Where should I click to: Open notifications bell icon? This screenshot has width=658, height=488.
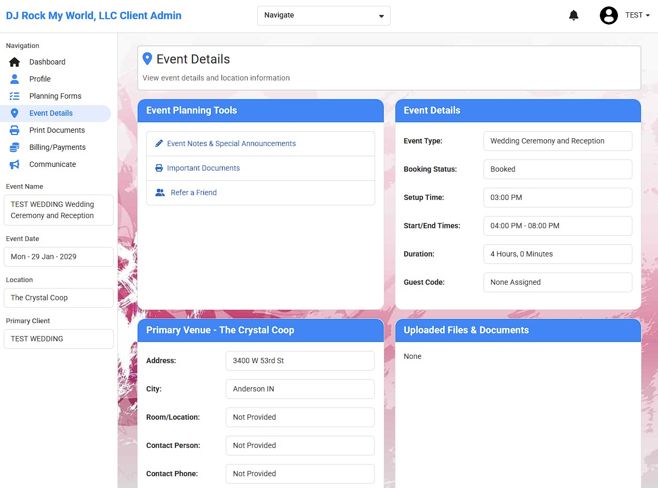click(574, 15)
